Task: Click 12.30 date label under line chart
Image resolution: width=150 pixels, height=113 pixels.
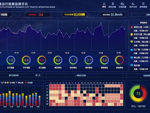Action: point(119,53)
